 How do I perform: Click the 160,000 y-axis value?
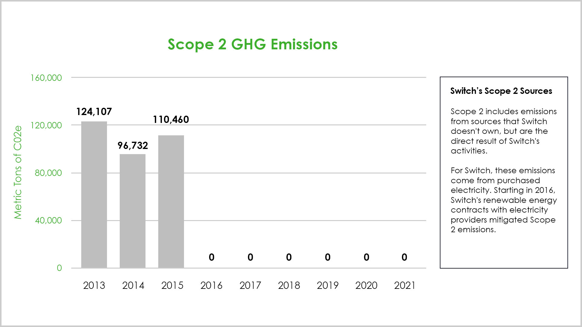click(x=46, y=78)
